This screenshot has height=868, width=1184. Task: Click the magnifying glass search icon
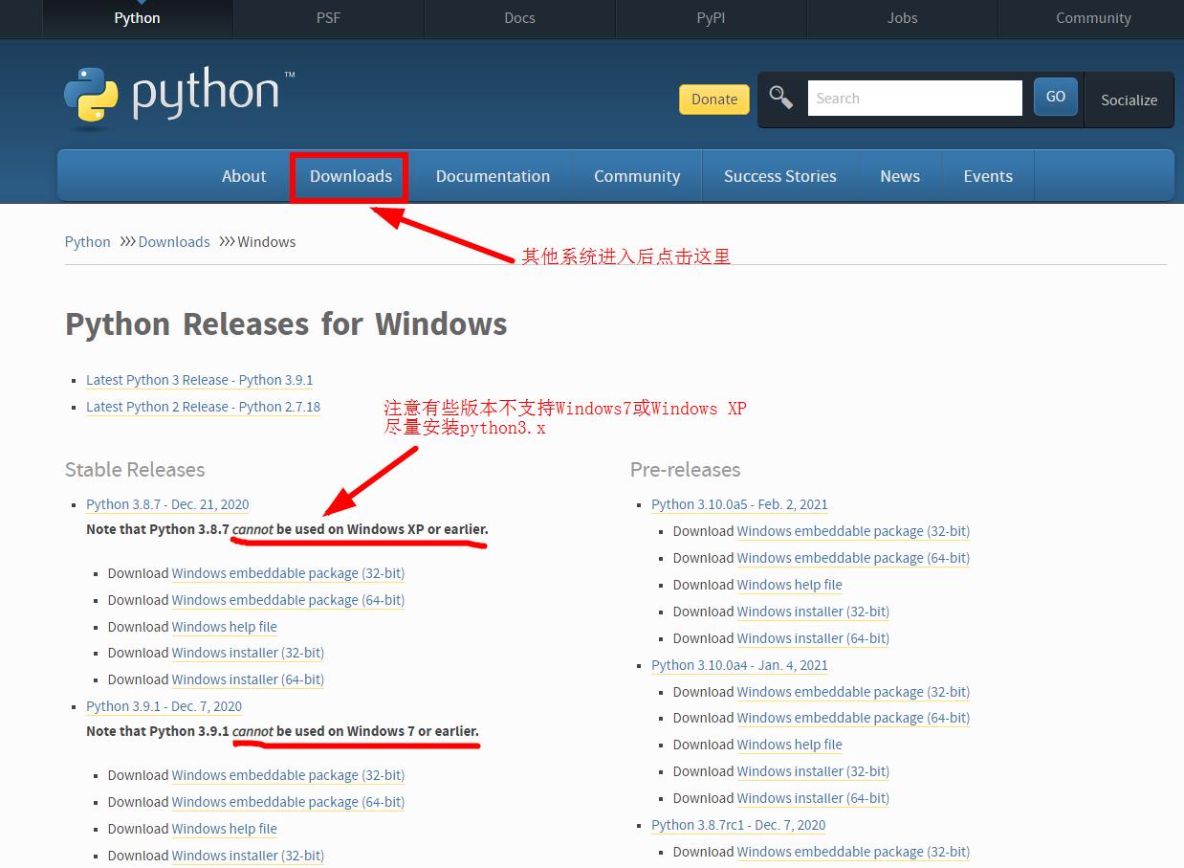click(781, 98)
